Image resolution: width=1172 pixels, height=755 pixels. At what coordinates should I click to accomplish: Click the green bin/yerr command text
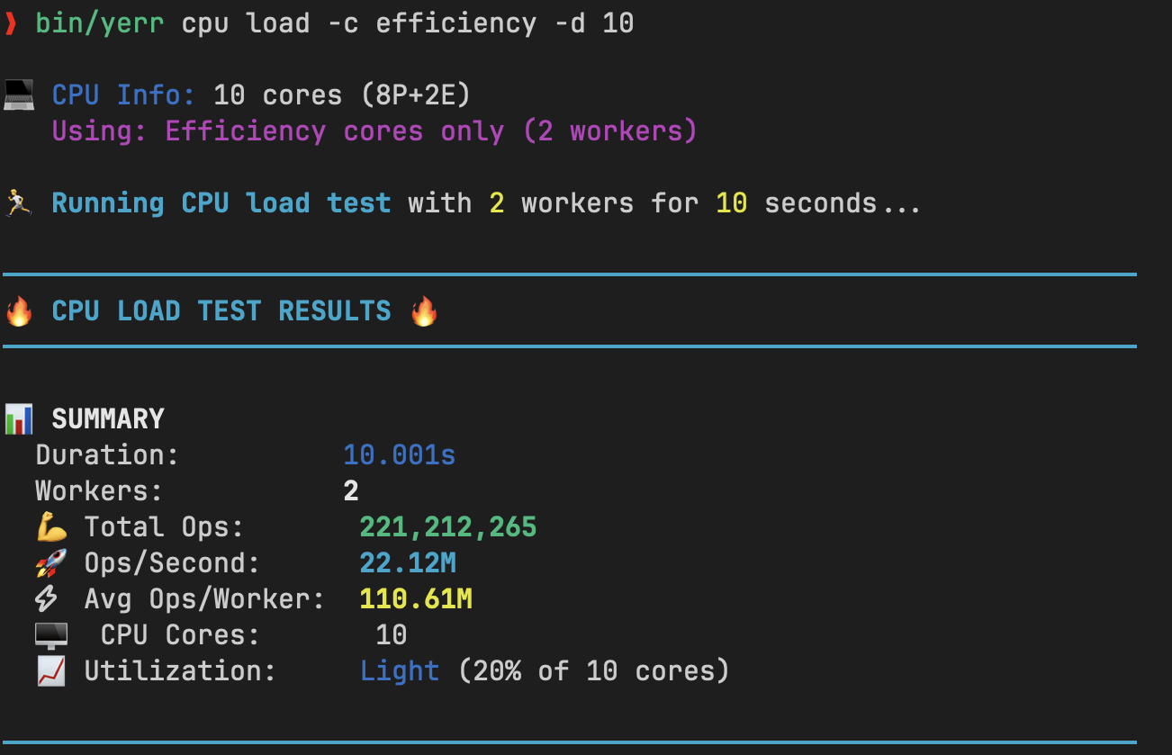[100, 23]
